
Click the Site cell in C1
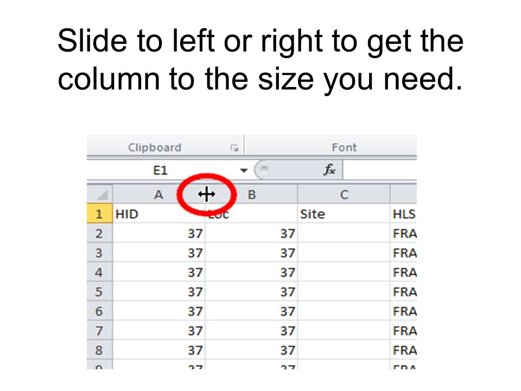[x=344, y=214]
